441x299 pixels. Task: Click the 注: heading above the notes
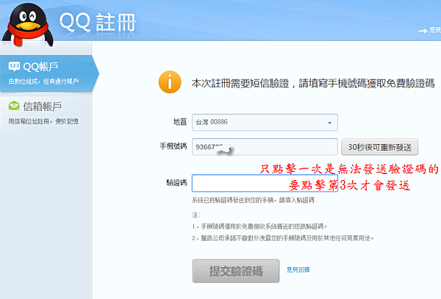pos(196,215)
